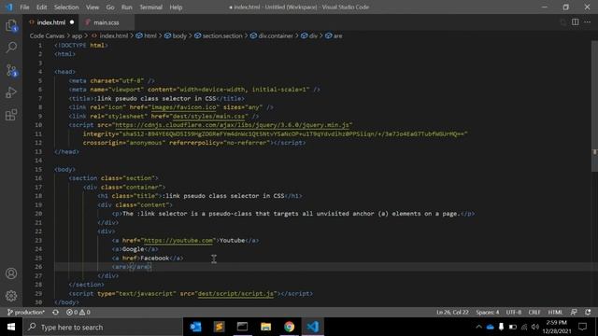Change indentation via Spaces: 4

click(x=487, y=312)
